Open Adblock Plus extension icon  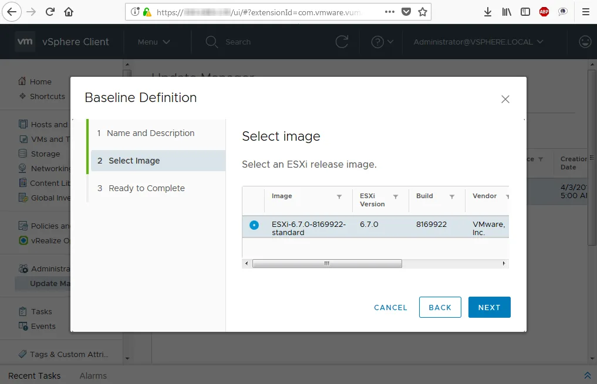tap(544, 12)
